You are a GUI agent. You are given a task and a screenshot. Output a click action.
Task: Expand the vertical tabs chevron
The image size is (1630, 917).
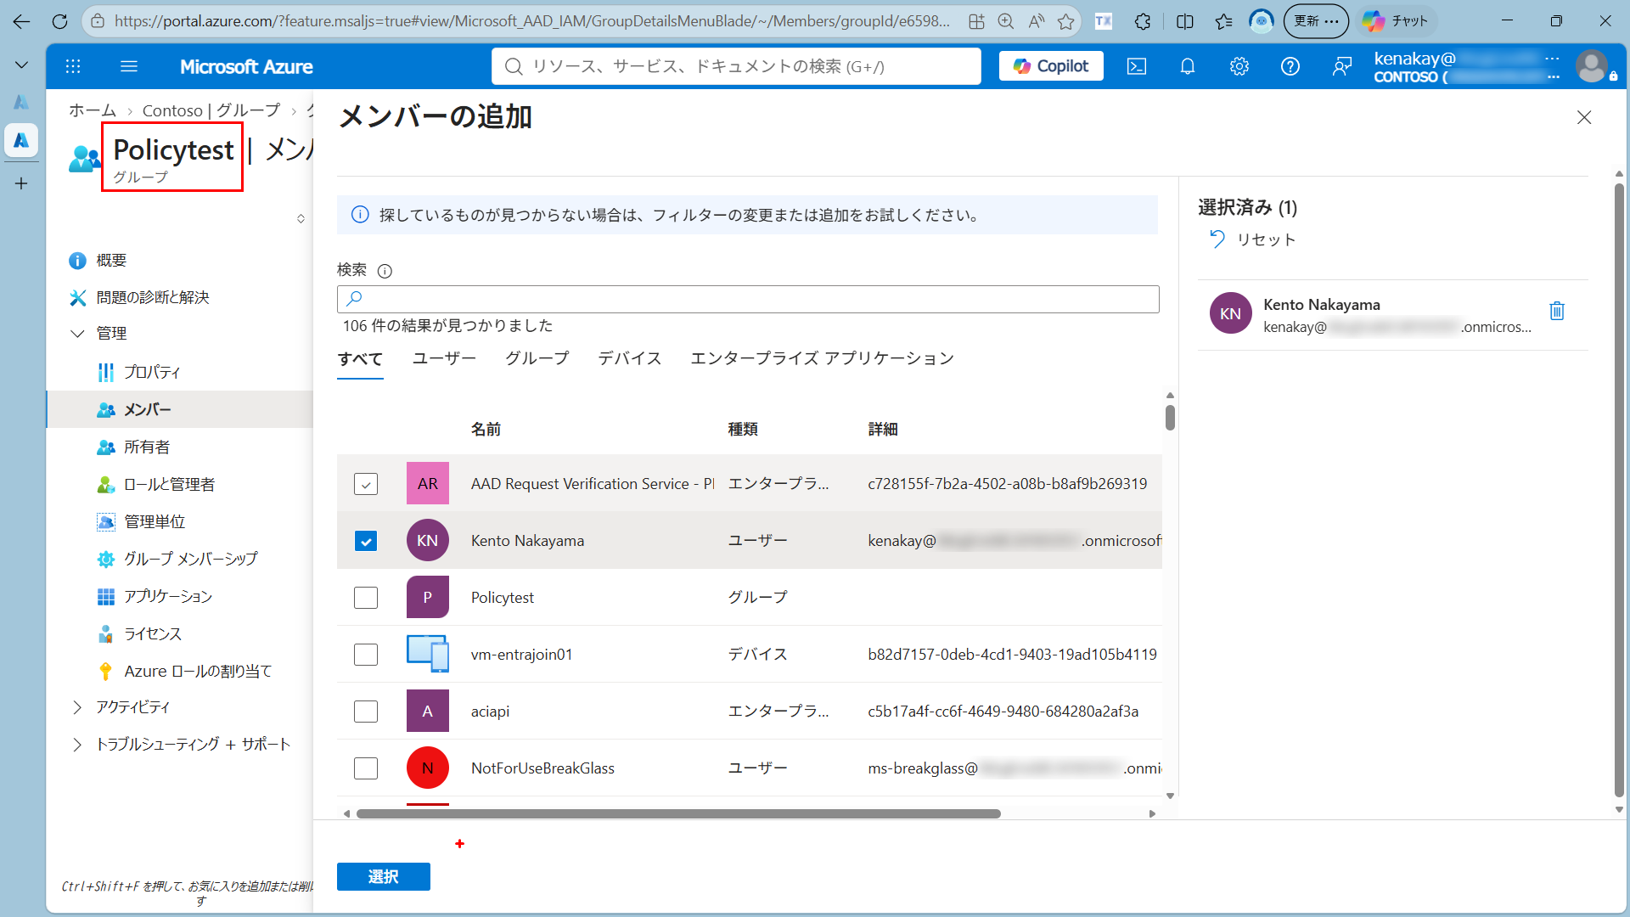coord(21,65)
